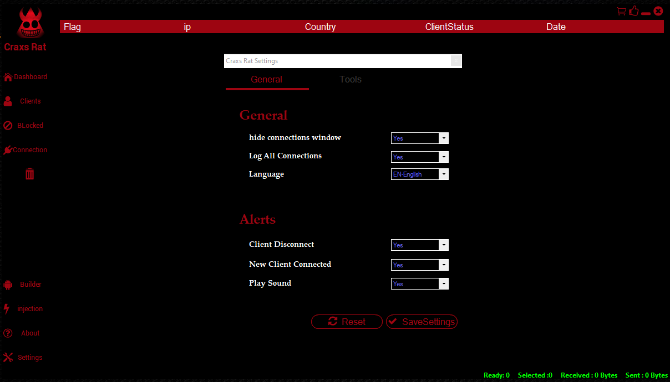The width and height of the screenshot is (670, 382).
Task: Click the 'Play Sound' label
Action: point(270,283)
